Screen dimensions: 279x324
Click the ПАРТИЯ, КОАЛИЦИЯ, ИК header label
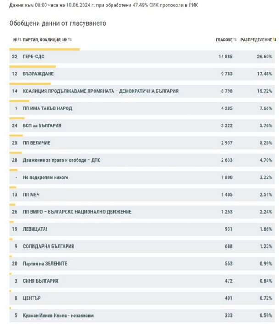pyautogui.click(x=45, y=40)
